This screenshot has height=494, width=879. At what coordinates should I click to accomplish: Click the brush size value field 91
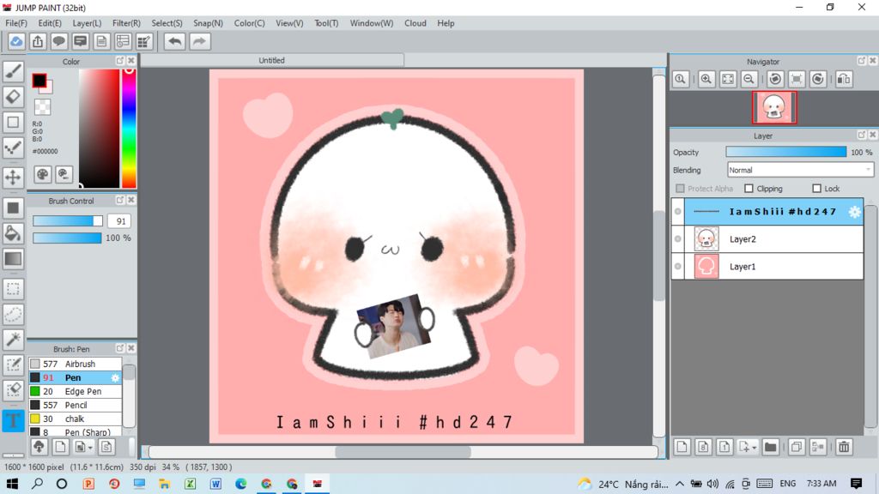[119, 221]
